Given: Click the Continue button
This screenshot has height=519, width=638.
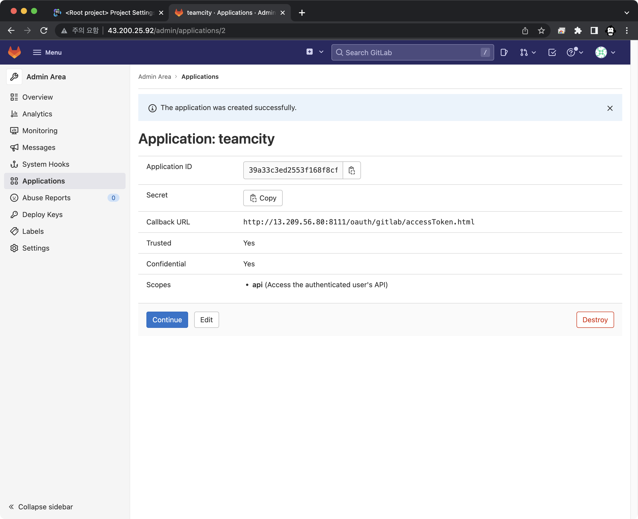Looking at the screenshot, I should (x=167, y=319).
